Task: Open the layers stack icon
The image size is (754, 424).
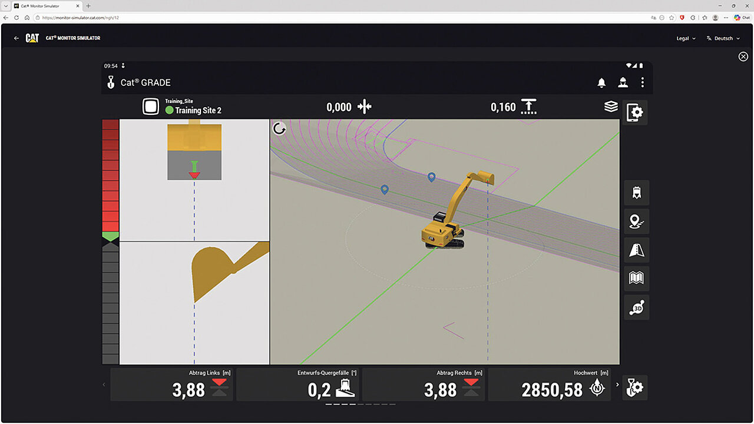Action: click(x=611, y=107)
